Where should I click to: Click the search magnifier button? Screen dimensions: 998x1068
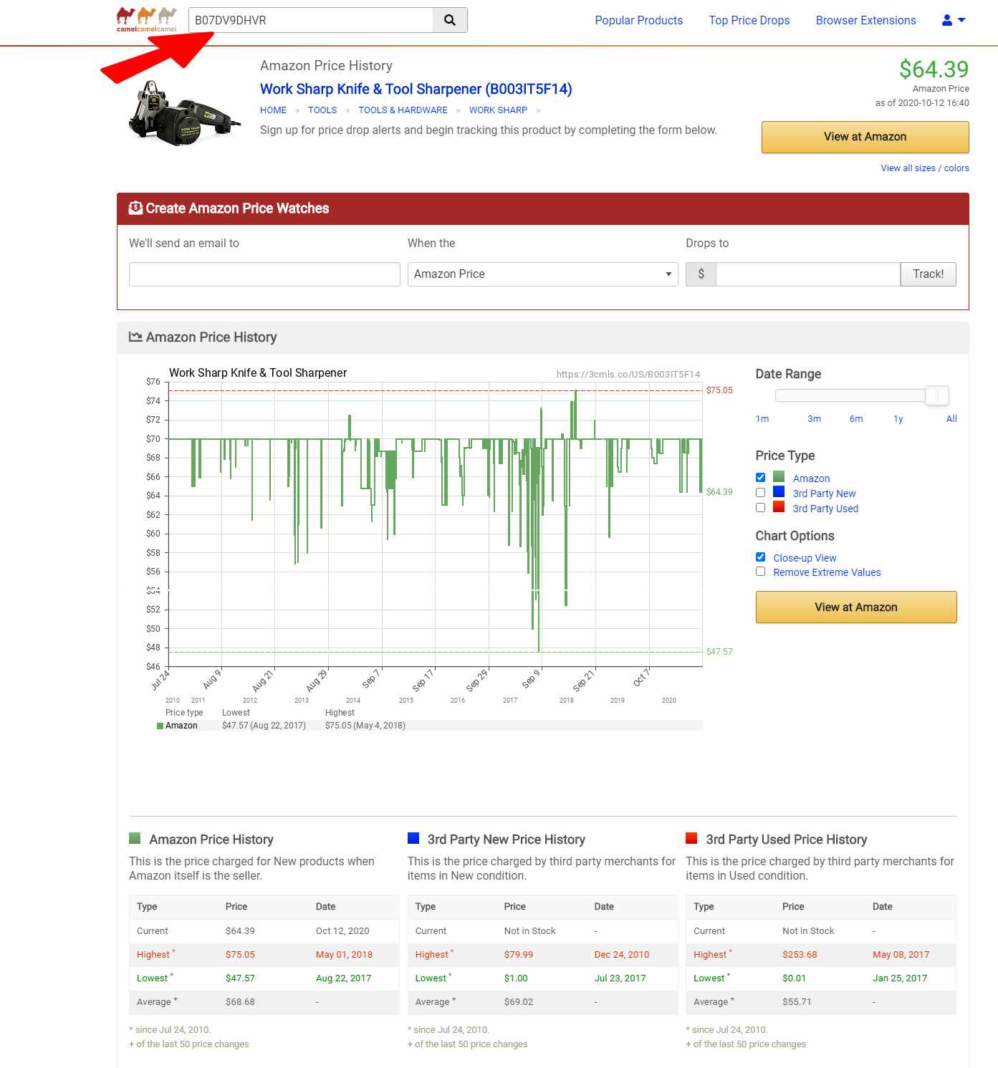point(450,20)
